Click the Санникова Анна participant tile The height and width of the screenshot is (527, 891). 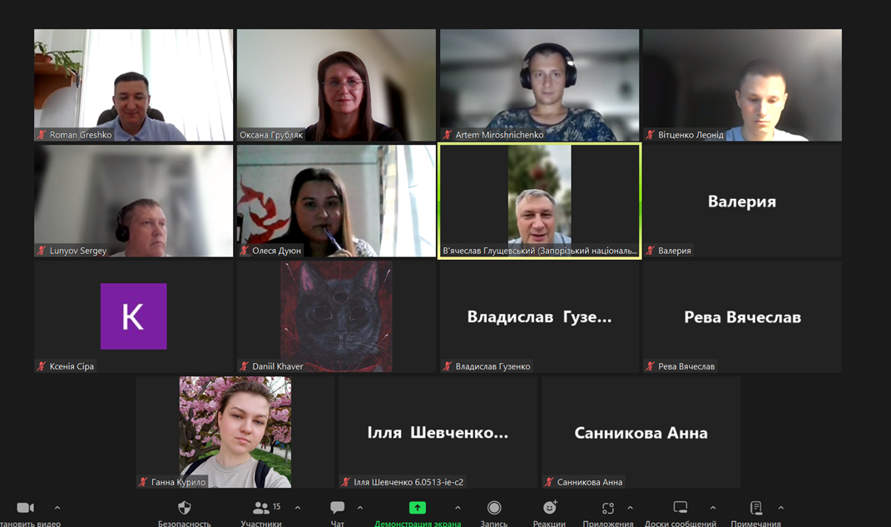click(641, 433)
